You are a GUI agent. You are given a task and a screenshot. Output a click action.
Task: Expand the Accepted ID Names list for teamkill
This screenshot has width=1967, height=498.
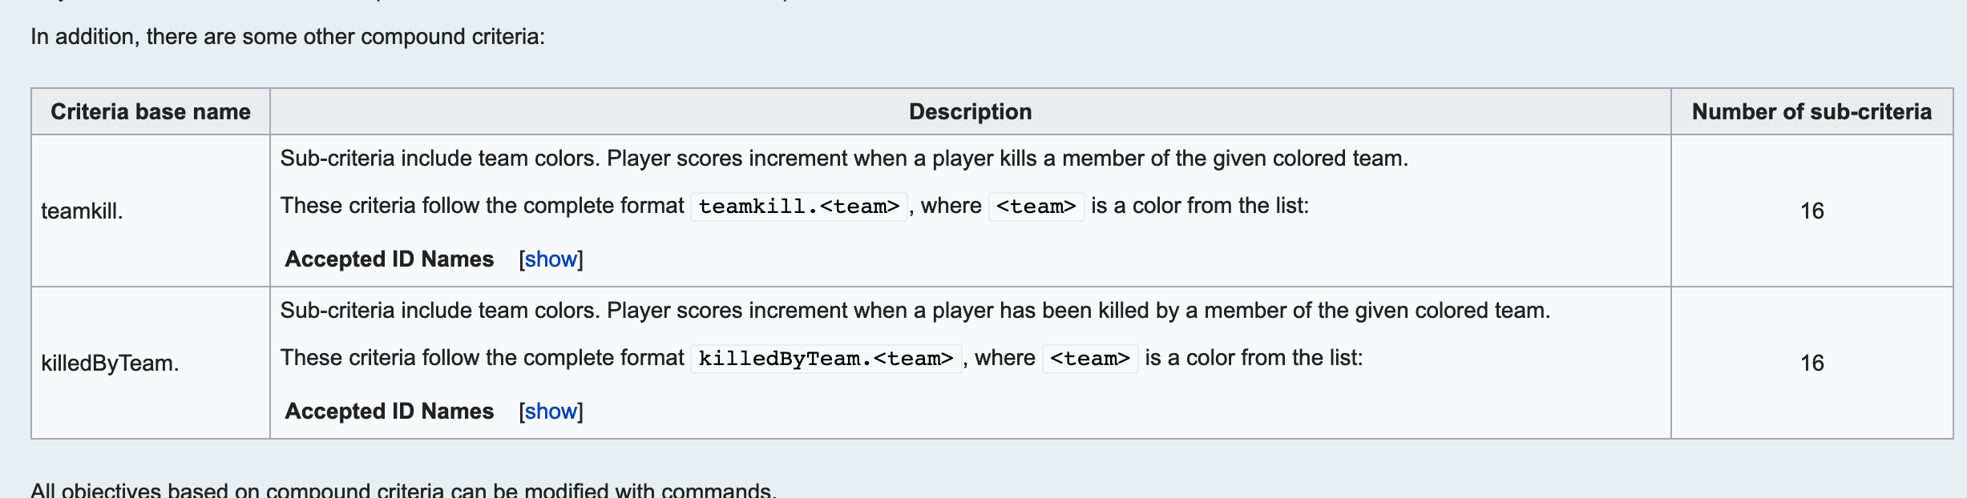pos(551,259)
